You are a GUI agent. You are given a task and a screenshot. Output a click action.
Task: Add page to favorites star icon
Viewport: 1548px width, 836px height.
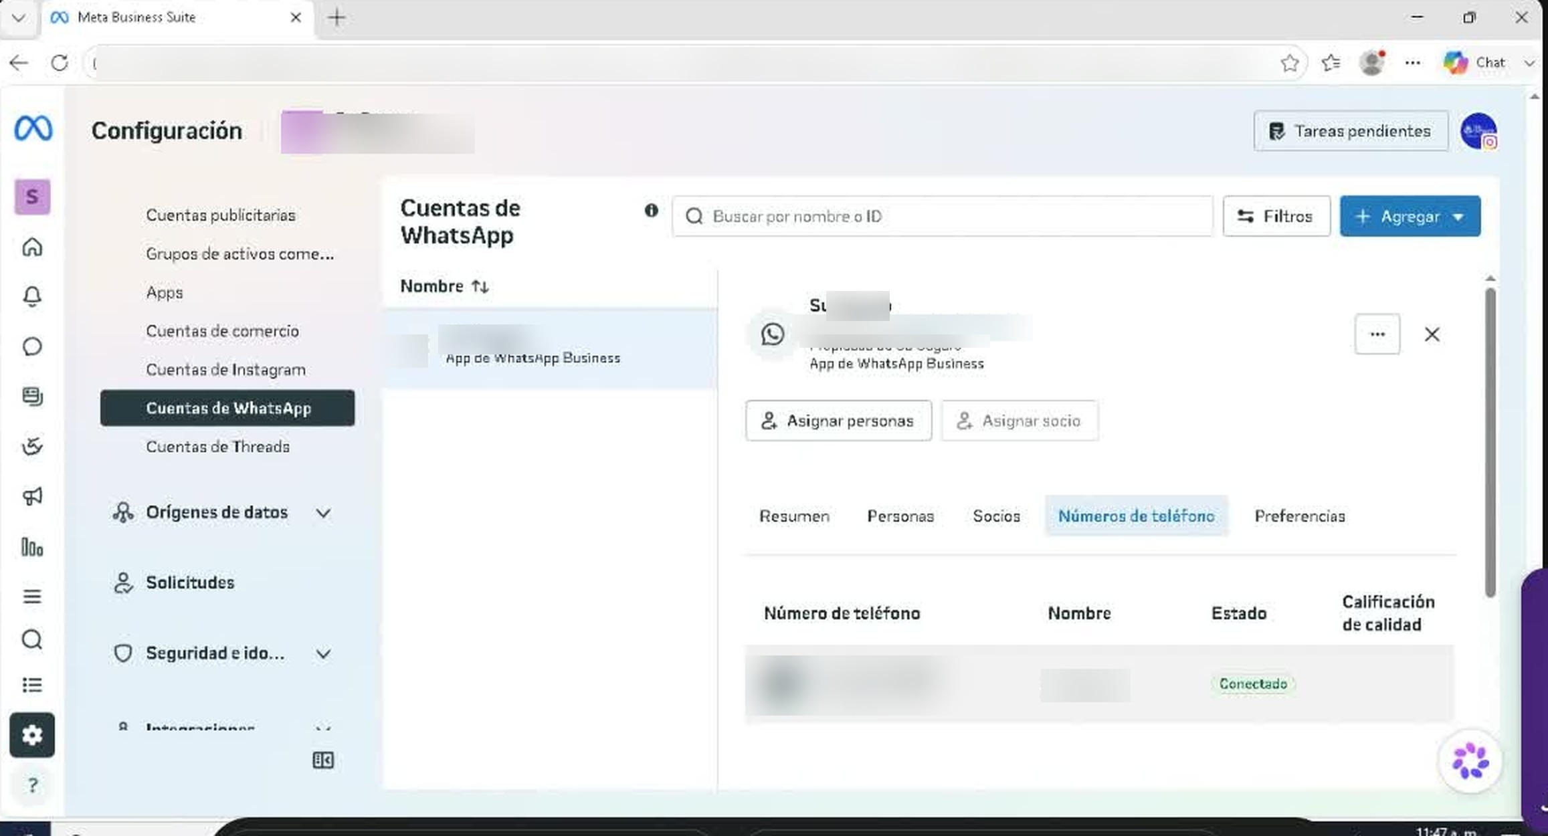click(x=1290, y=63)
